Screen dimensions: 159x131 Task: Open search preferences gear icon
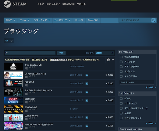(x=108, y=60)
